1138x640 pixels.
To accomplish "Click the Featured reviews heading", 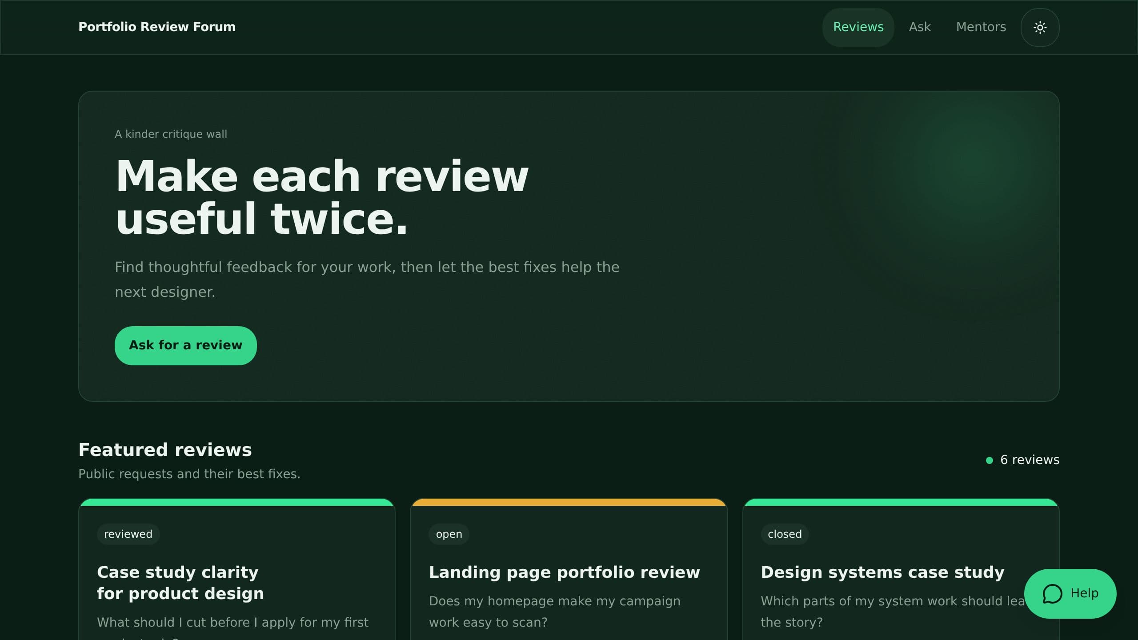I will coord(165,449).
